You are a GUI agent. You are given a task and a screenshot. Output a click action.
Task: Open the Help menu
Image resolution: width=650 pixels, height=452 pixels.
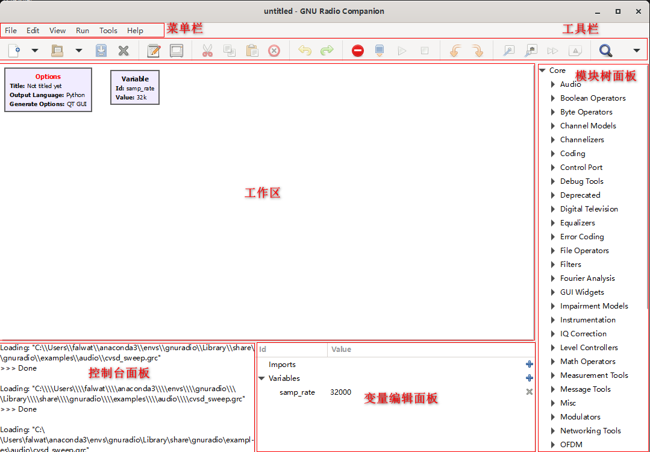135,30
